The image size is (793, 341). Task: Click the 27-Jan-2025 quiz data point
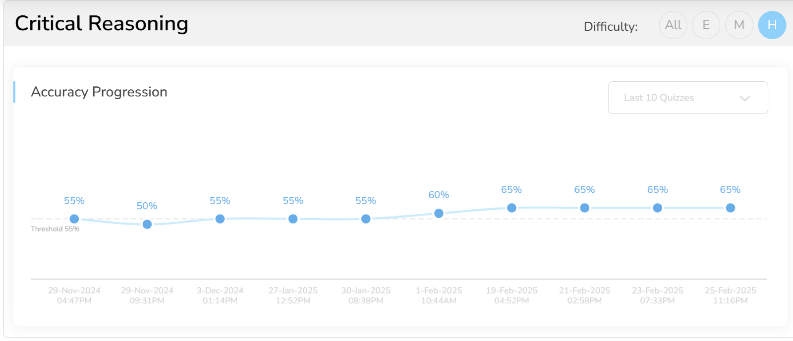(x=293, y=219)
